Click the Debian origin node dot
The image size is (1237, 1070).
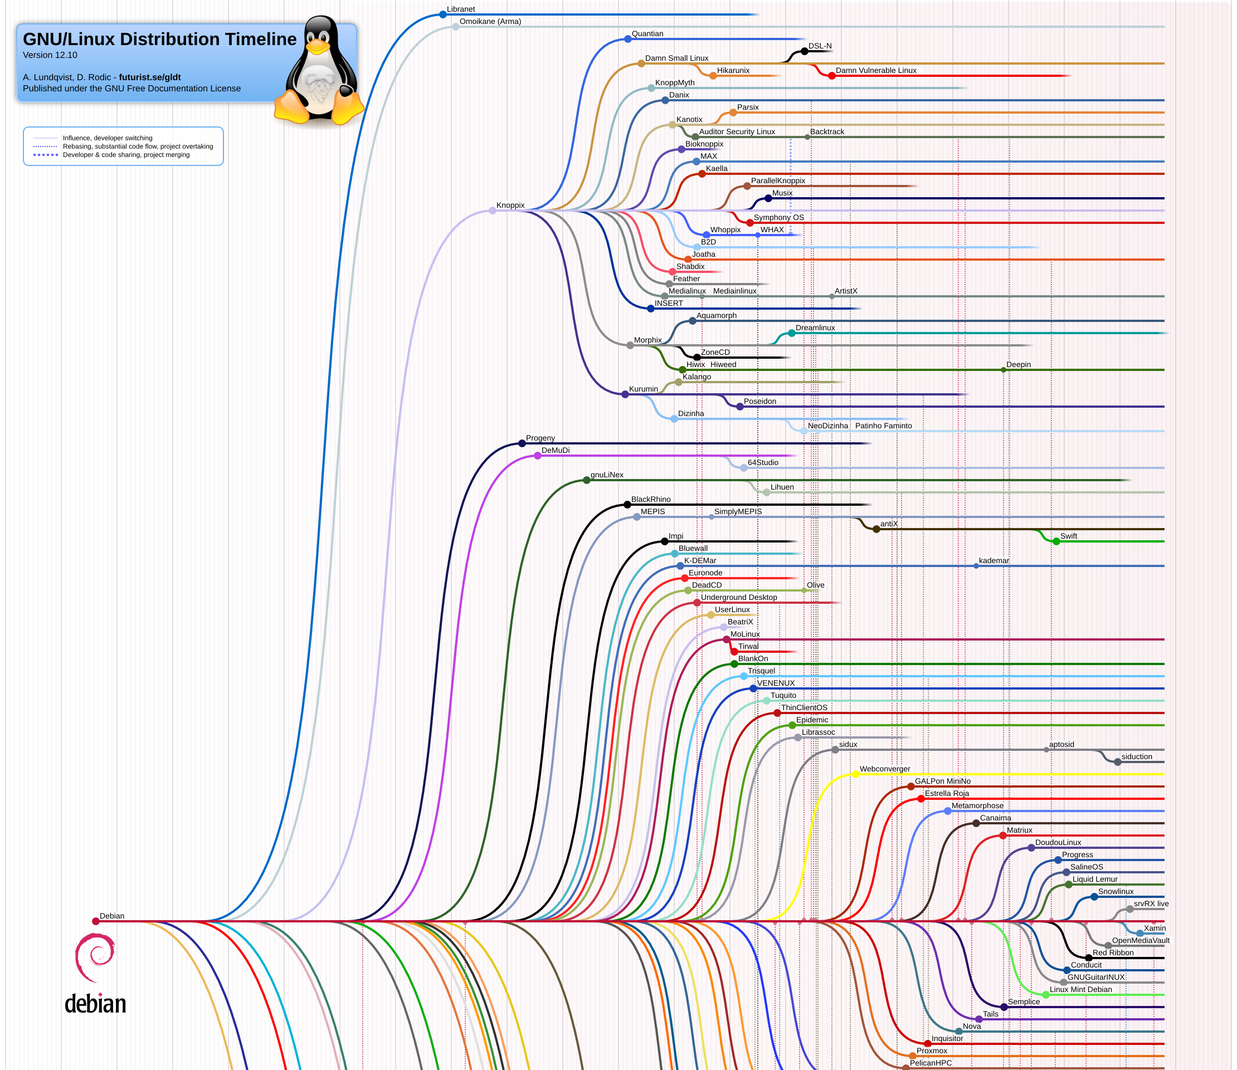(96, 921)
